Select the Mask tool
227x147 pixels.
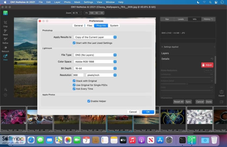(5, 32)
